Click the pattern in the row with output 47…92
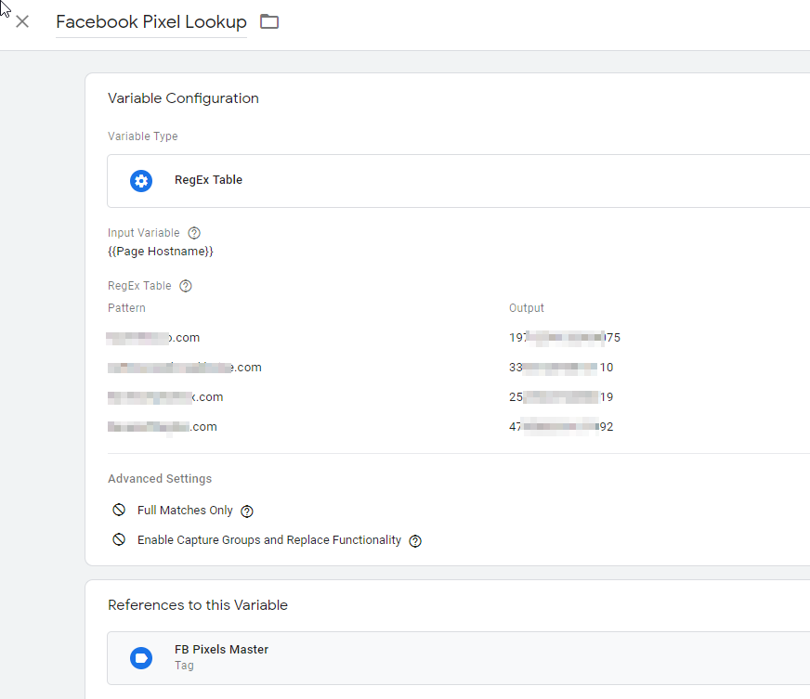Screen dimensions: 810x699 pos(163,427)
